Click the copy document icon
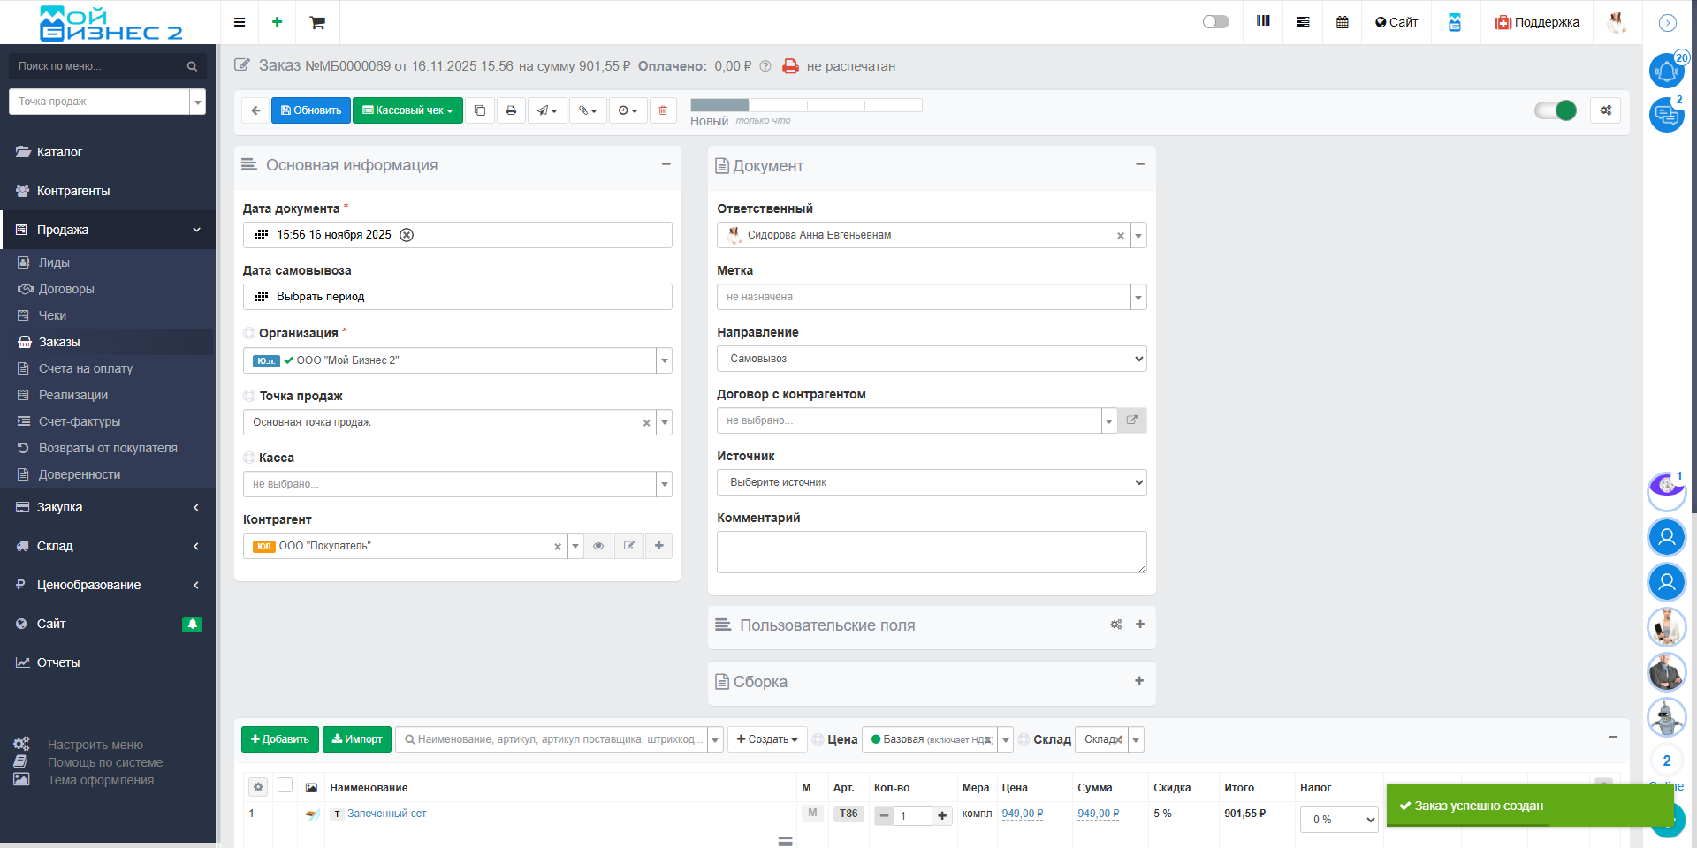This screenshot has width=1697, height=848. tap(479, 110)
